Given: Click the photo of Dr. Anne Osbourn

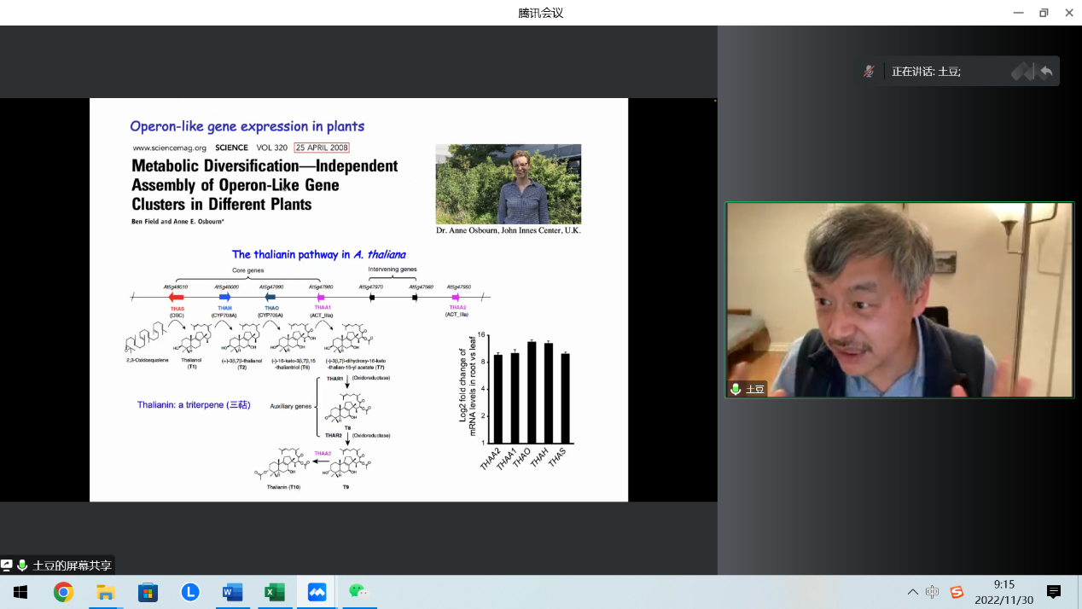Looking at the screenshot, I should (x=509, y=183).
